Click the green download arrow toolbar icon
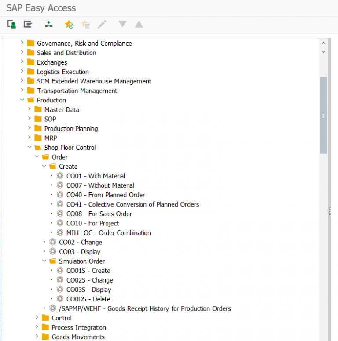This screenshot has width=338, height=341. (x=49, y=24)
